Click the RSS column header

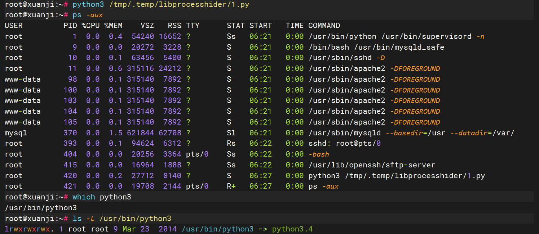pos(174,26)
